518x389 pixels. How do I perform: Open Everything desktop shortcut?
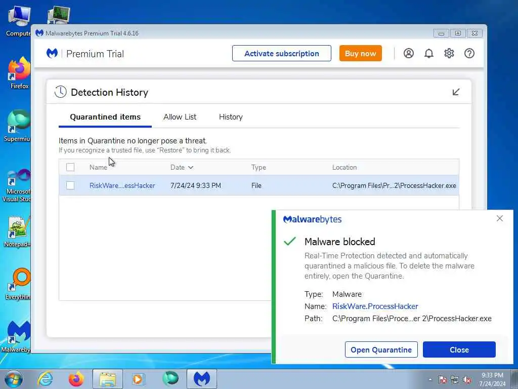point(19,284)
